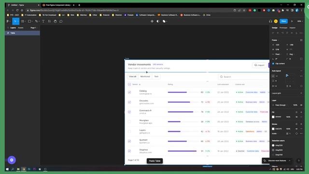This screenshot has width=309, height=174.
Task: Click the Create component icon
Action: pyautogui.click(x=152, y=21)
